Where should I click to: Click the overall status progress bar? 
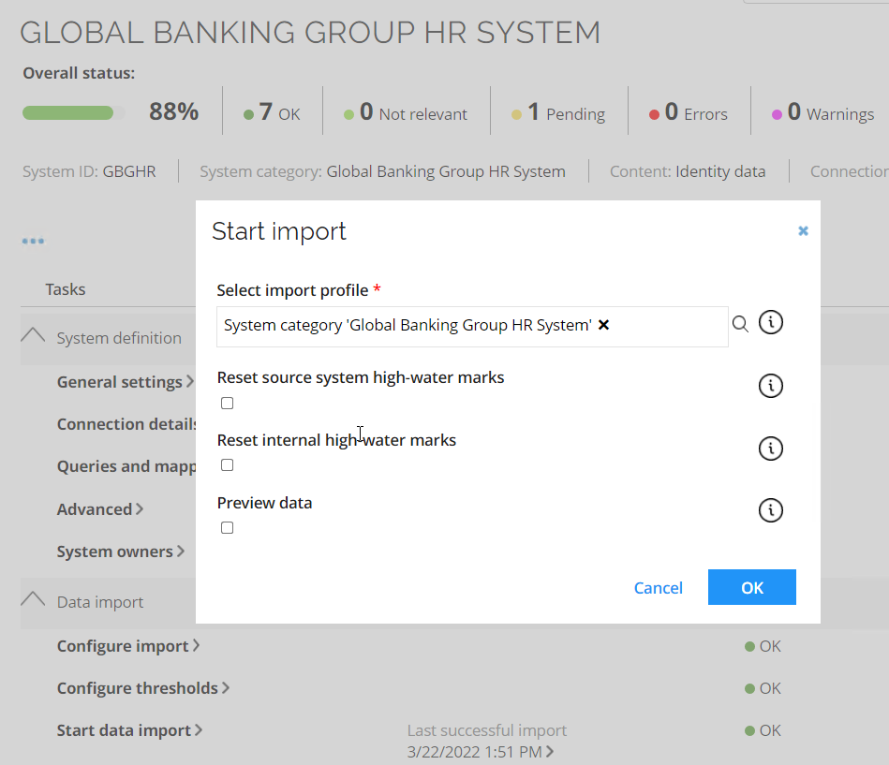click(x=73, y=112)
